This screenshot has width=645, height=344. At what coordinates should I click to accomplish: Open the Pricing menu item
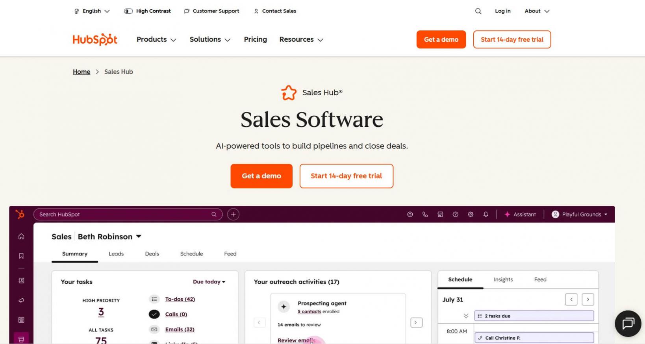255,39
